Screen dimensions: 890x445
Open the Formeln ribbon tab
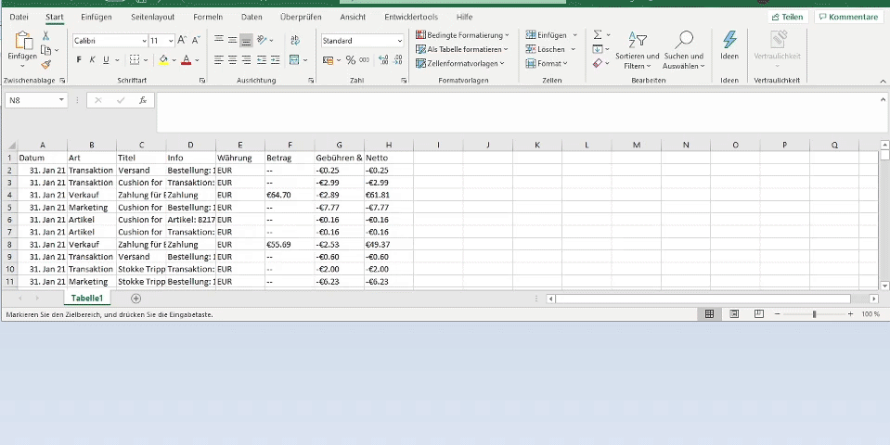(x=207, y=17)
